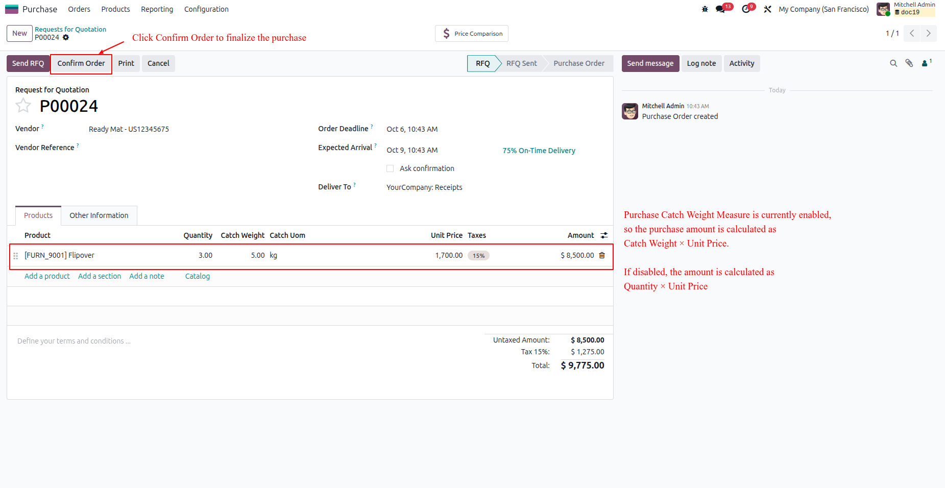
Task: Open attachments paperclip icon in chatter
Action: pyautogui.click(x=909, y=63)
